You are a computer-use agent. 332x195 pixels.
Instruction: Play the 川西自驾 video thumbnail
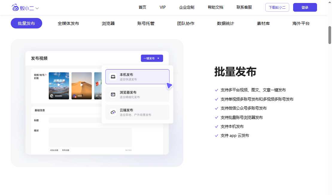click(x=59, y=85)
